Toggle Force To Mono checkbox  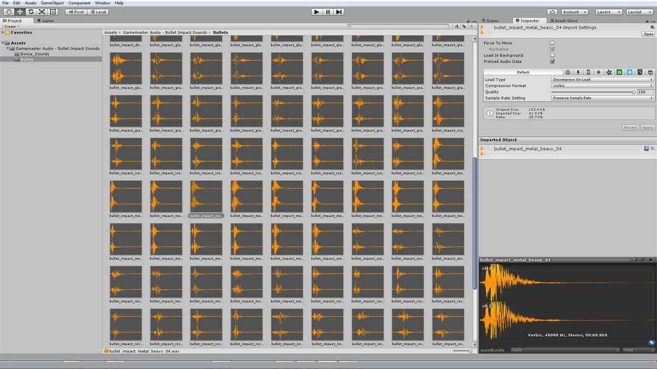pyautogui.click(x=552, y=43)
